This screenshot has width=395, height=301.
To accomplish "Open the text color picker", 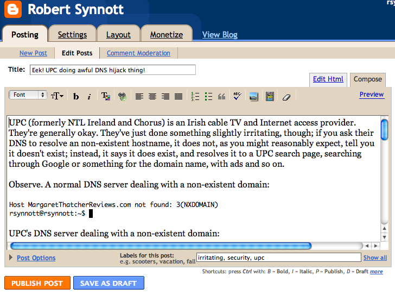I will tap(106, 96).
